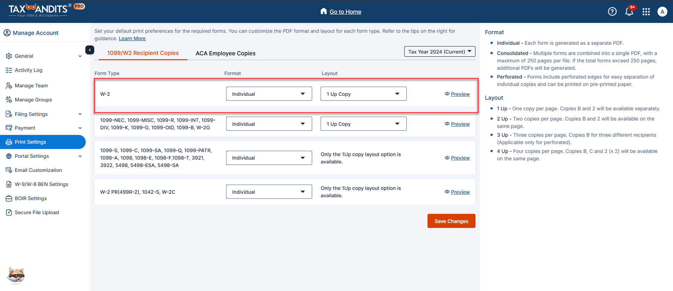Click the home icon beside Go to Home
The width and height of the screenshot is (673, 291).
pyautogui.click(x=324, y=11)
